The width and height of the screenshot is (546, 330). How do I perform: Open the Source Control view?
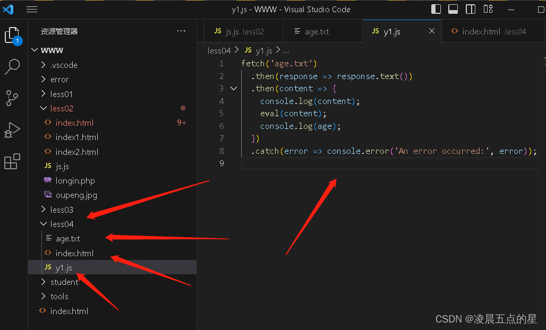tap(12, 99)
